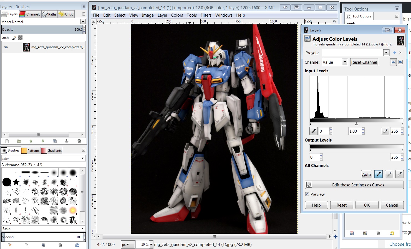Create a new layer group
The image size is (411, 249).
[x=19, y=141]
